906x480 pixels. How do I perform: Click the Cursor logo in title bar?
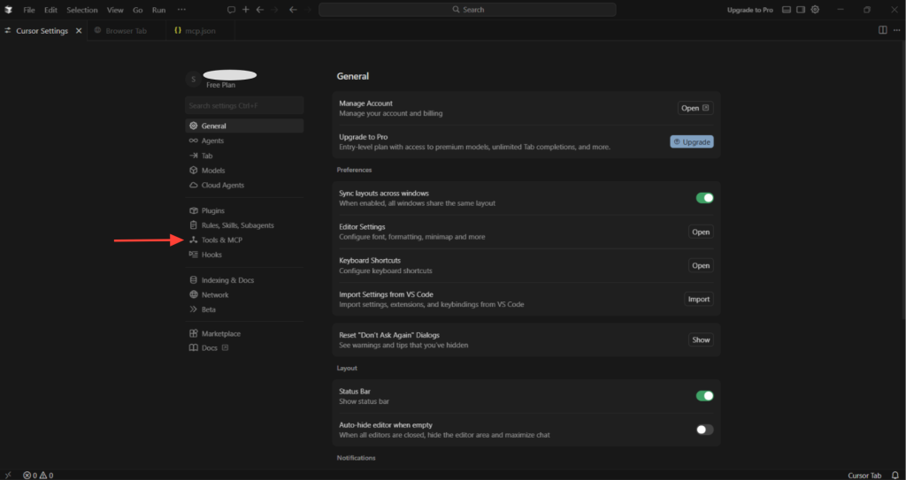coord(8,10)
